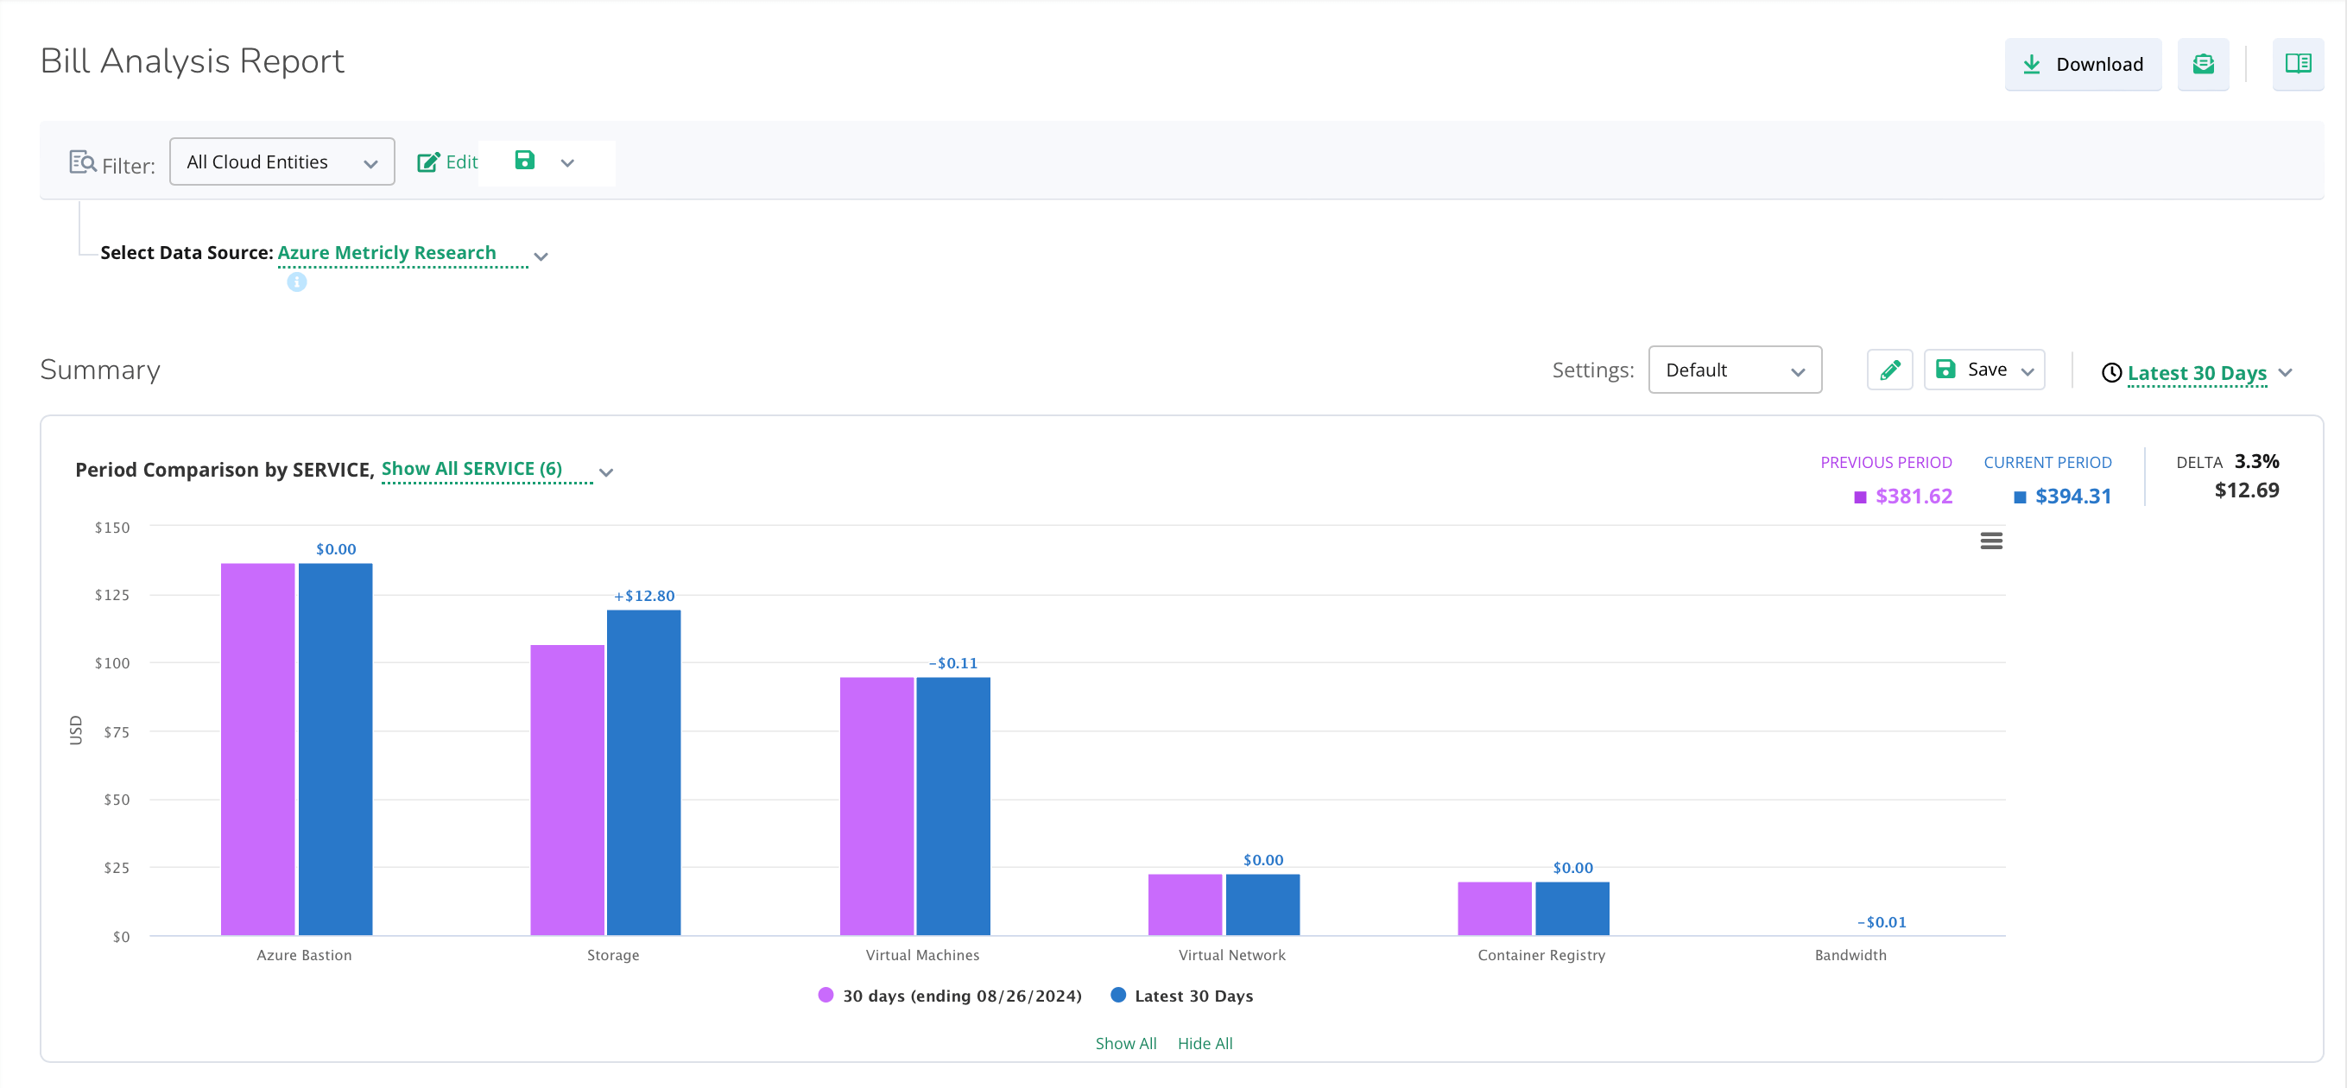
Task: Click the green pencil edit settings icon
Action: [x=1888, y=369]
